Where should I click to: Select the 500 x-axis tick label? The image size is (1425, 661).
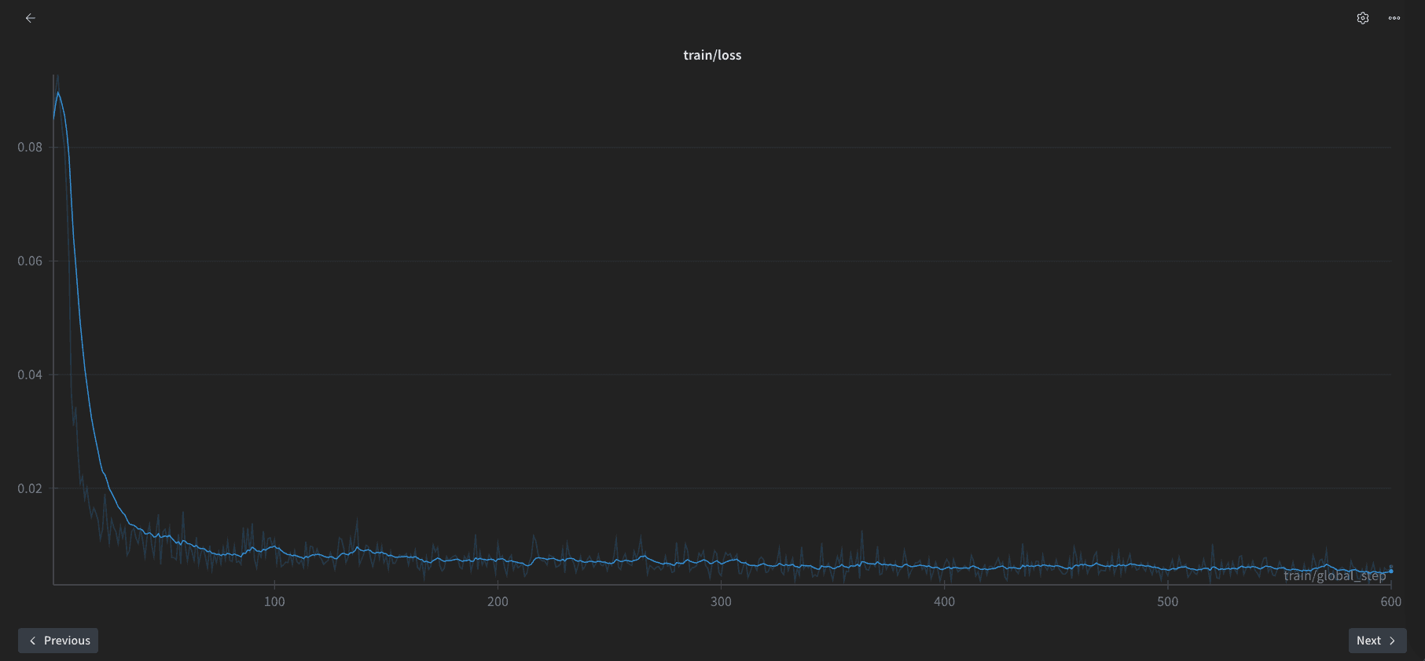point(1167,601)
